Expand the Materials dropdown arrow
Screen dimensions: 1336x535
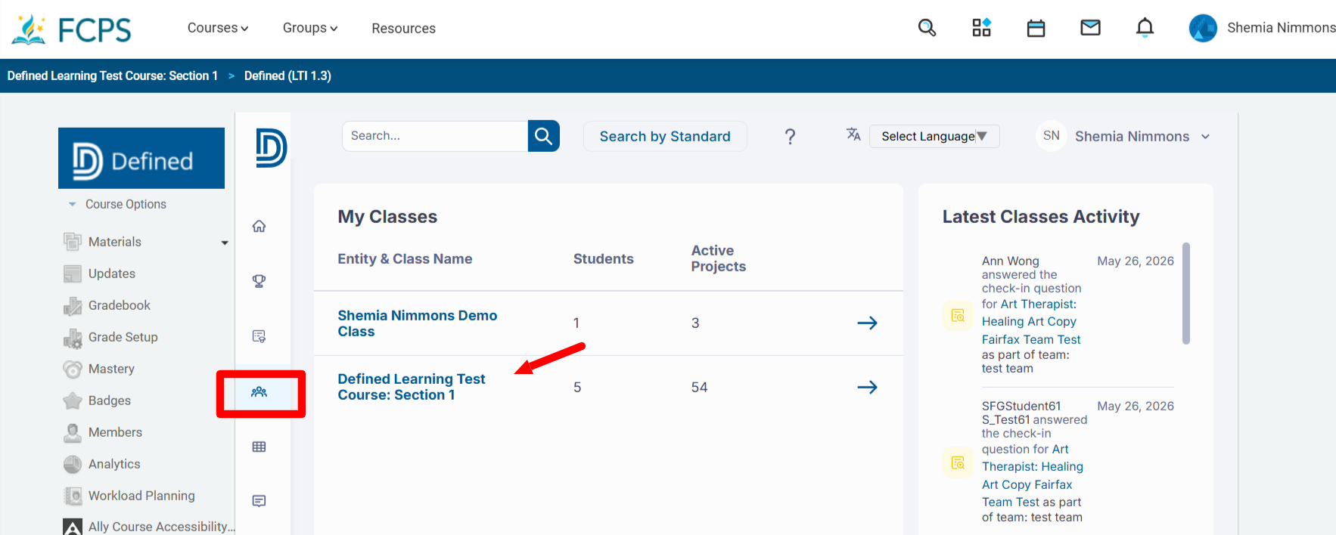(x=225, y=243)
